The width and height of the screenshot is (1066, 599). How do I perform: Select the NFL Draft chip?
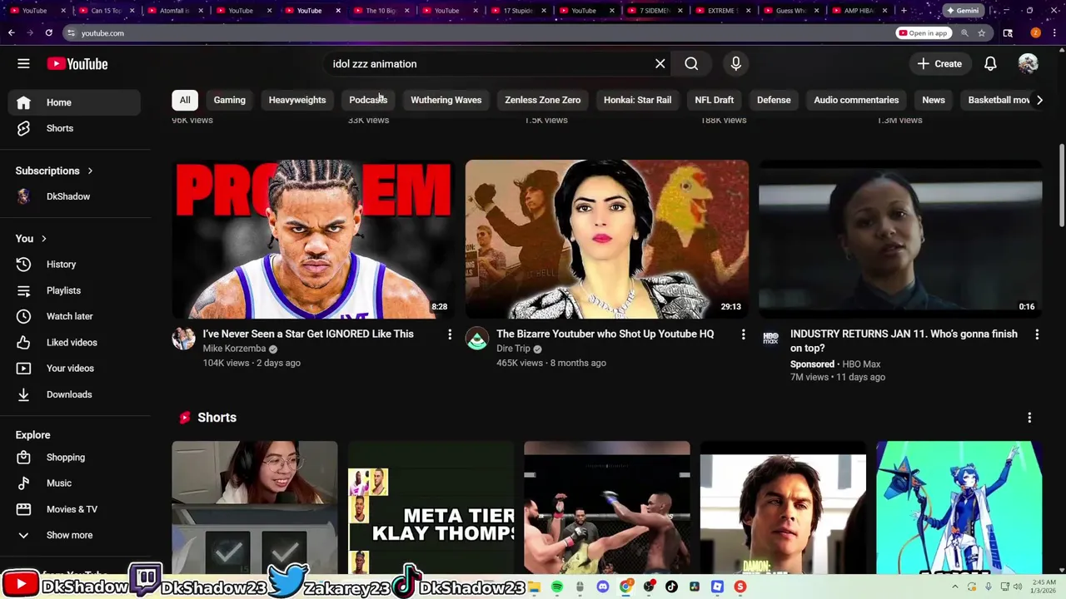(x=714, y=100)
